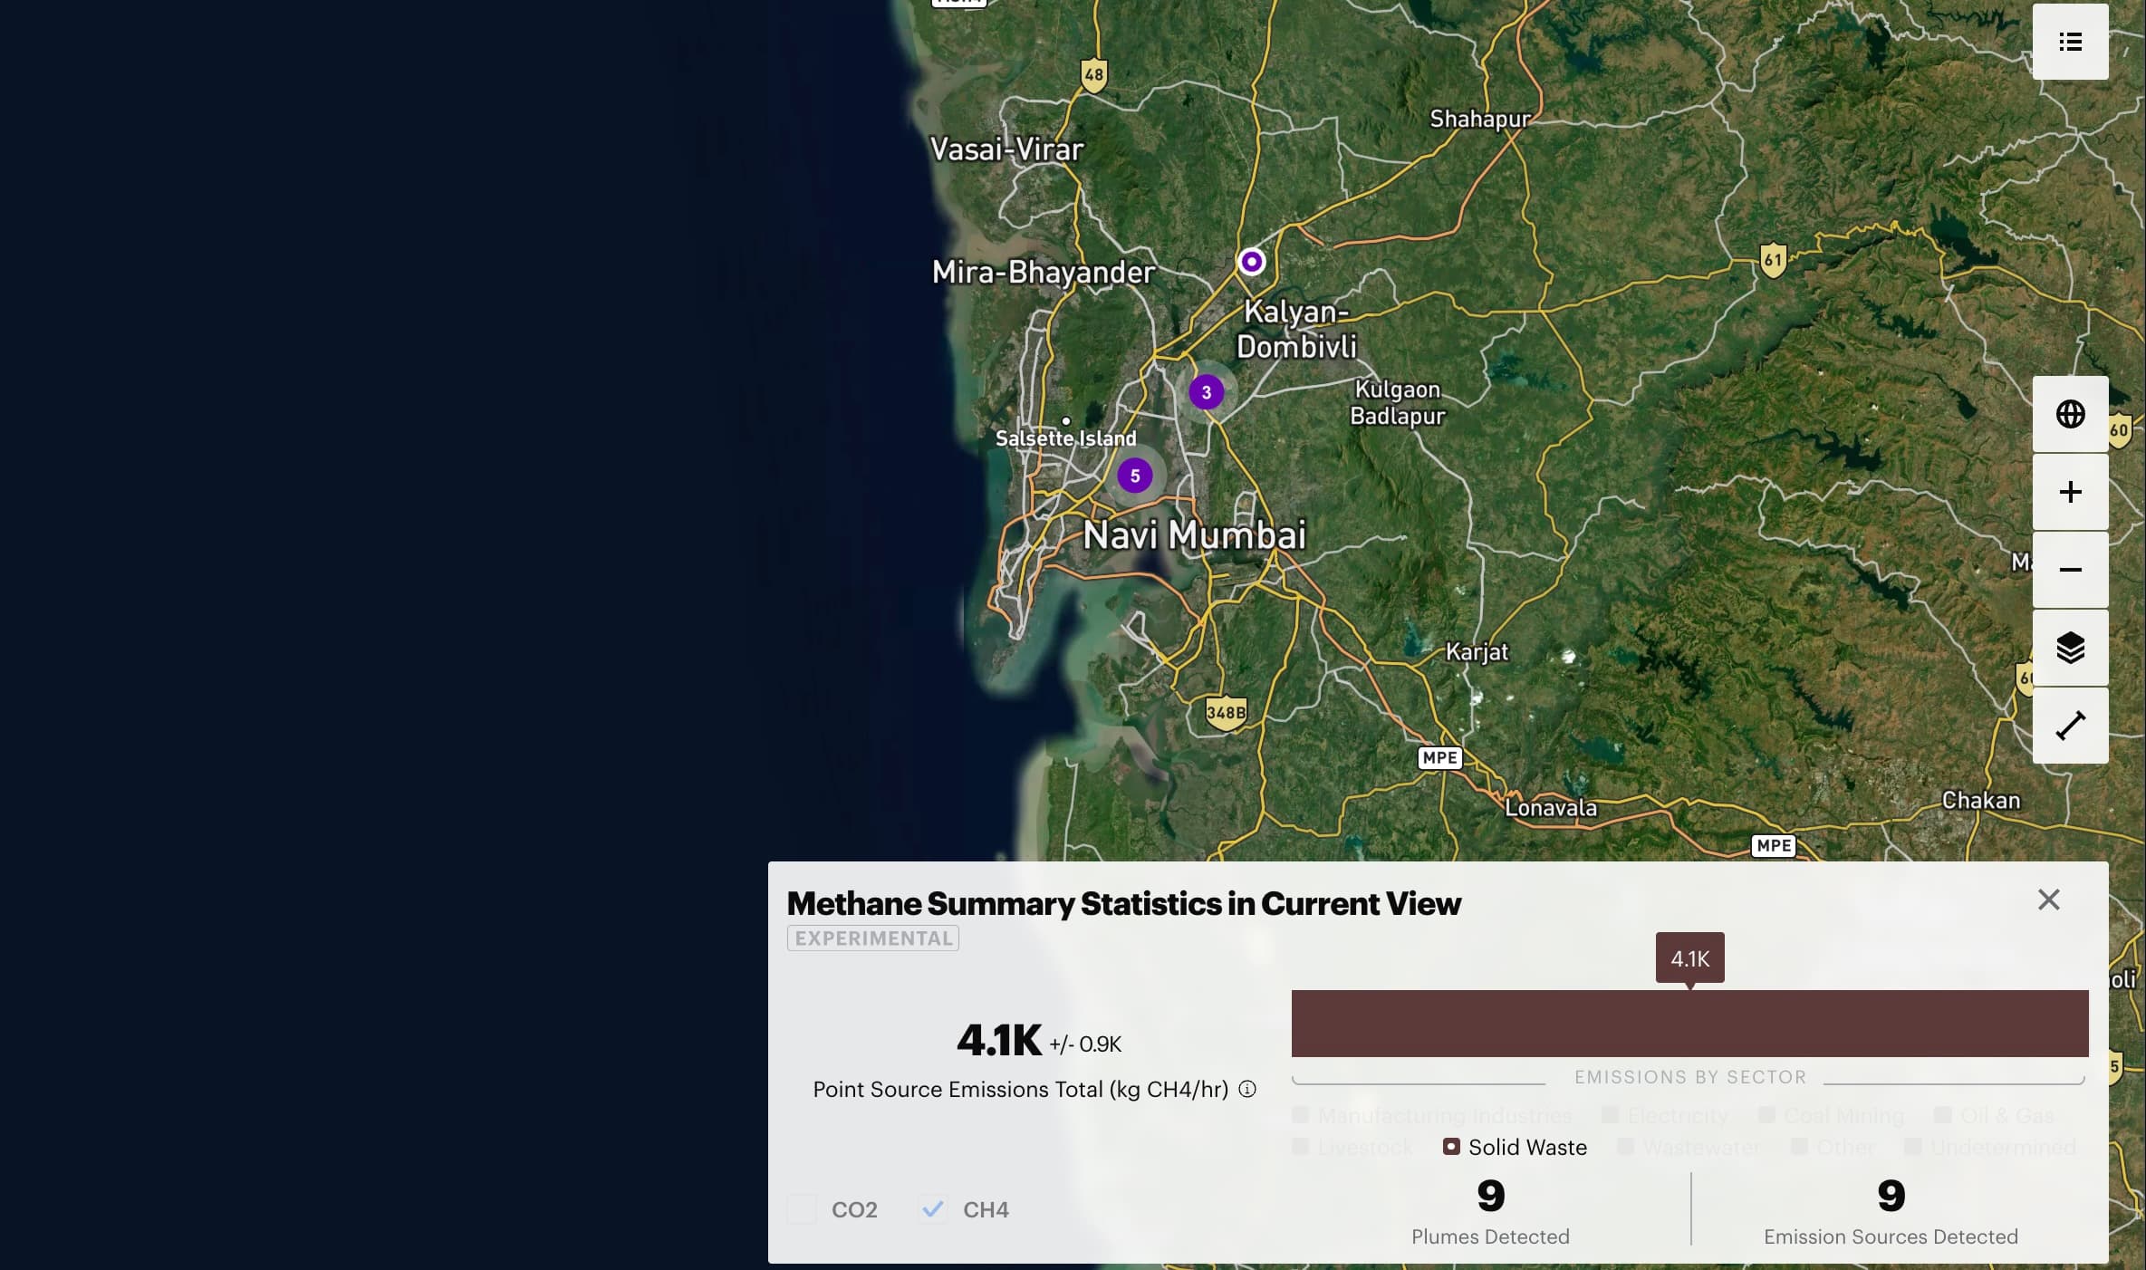This screenshot has width=2146, height=1270.
Task: Open the cluster marker labeled 3
Action: pyautogui.click(x=1206, y=392)
